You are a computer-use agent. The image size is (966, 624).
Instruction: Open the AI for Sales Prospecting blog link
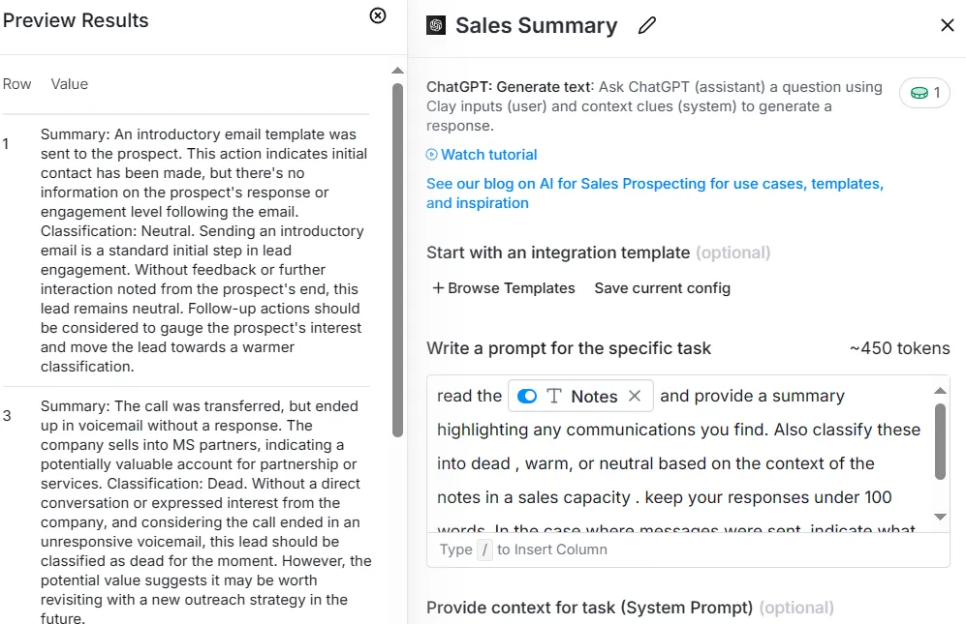click(x=655, y=193)
